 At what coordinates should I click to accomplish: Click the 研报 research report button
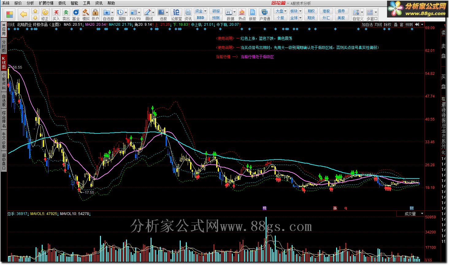click(216, 11)
